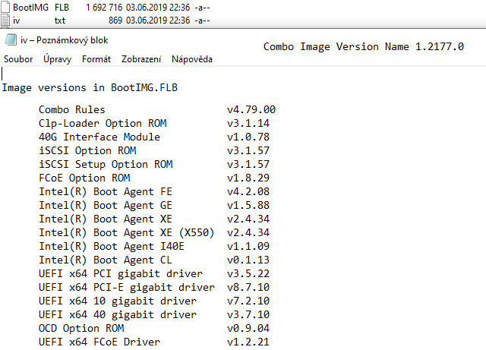
Task: Click version v8.7.10
Action: coord(248,288)
